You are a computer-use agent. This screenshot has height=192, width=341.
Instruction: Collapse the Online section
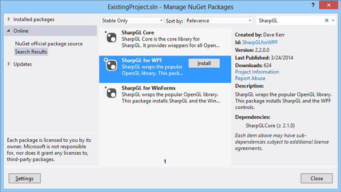[x=9, y=31]
